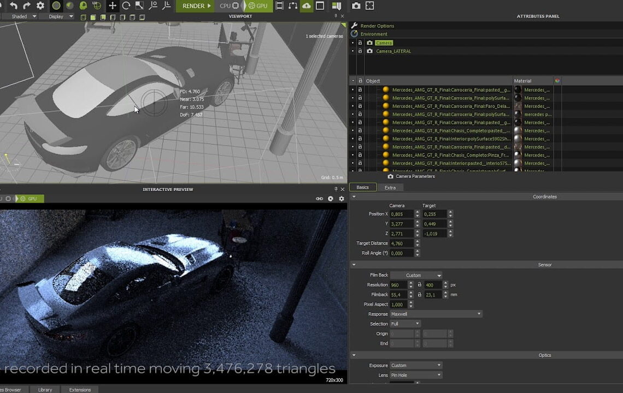Click the Target Distance input field

[x=402, y=243]
